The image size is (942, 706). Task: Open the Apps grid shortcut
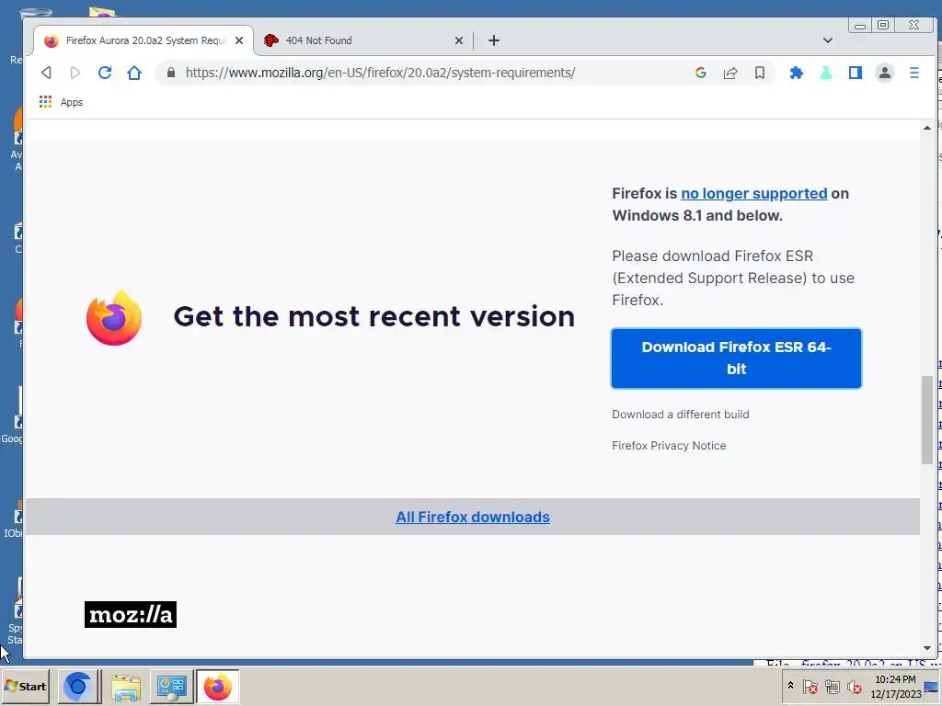[61, 102]
